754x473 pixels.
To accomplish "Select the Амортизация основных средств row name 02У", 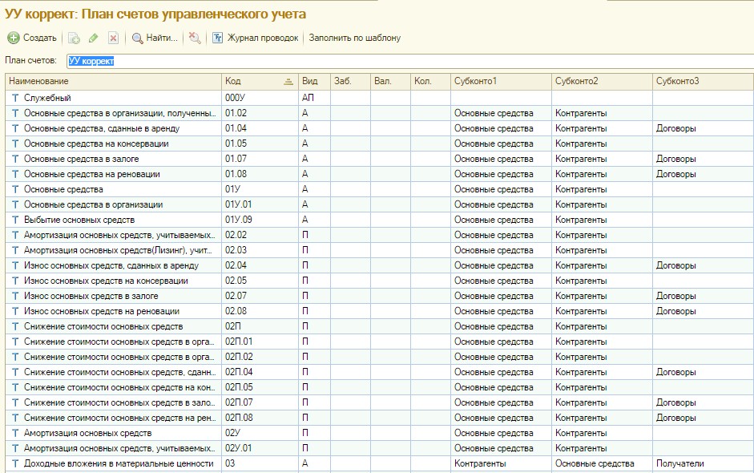I will 87,433.
